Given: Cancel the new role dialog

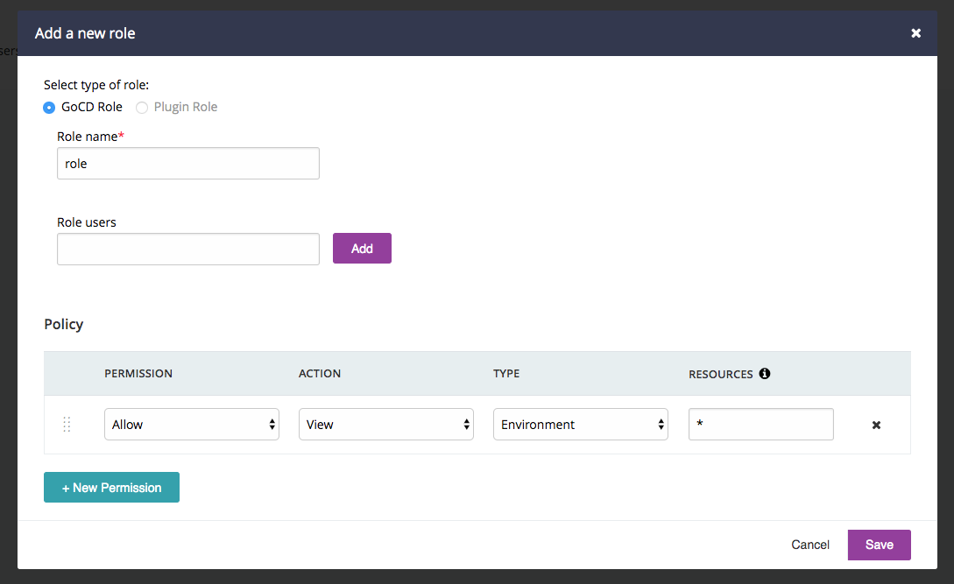Looking at the screenshot, I should [x=809, y=545].
